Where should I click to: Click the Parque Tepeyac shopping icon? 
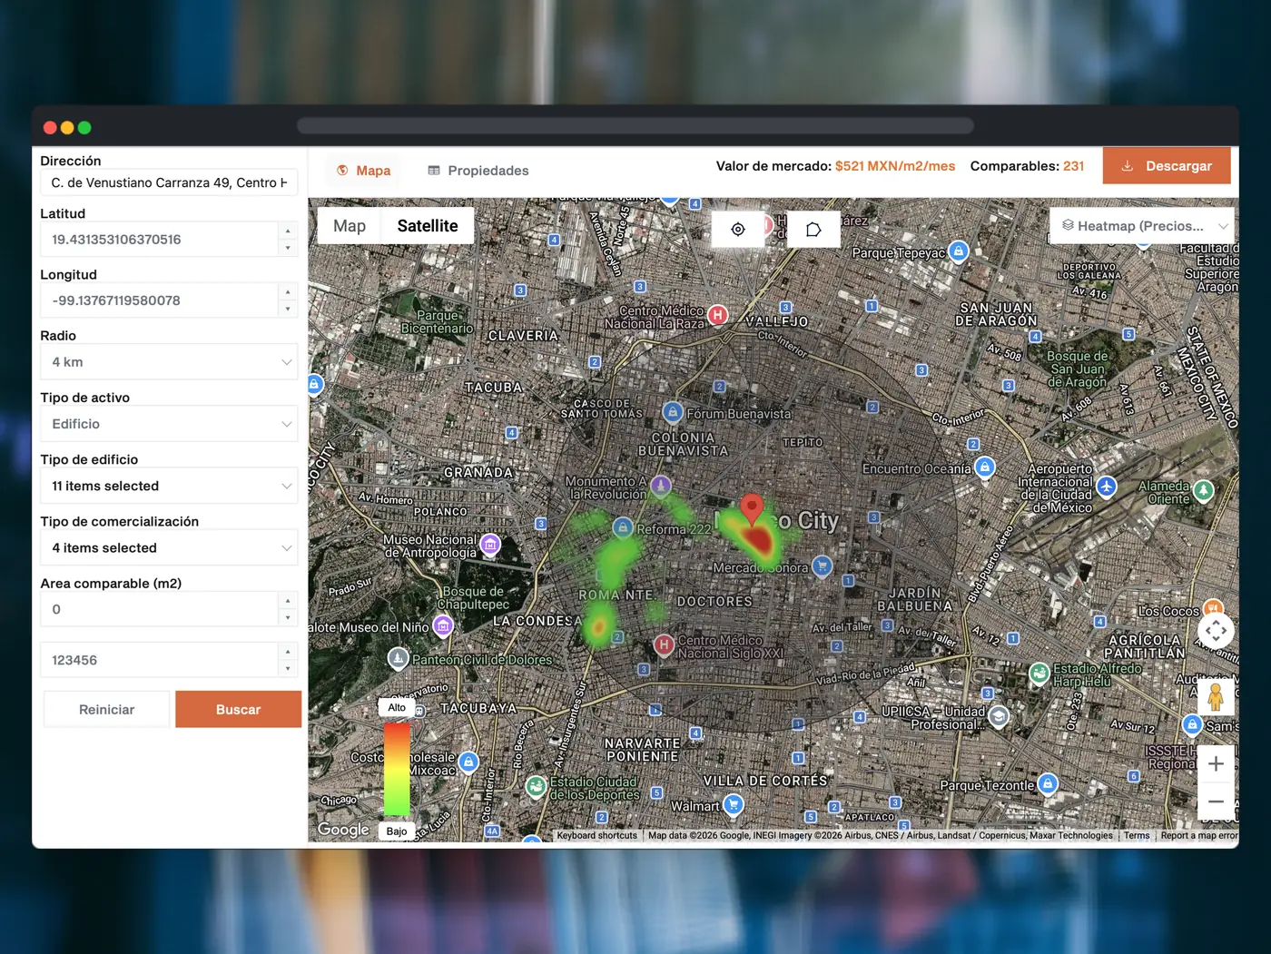tap(958, 251)
